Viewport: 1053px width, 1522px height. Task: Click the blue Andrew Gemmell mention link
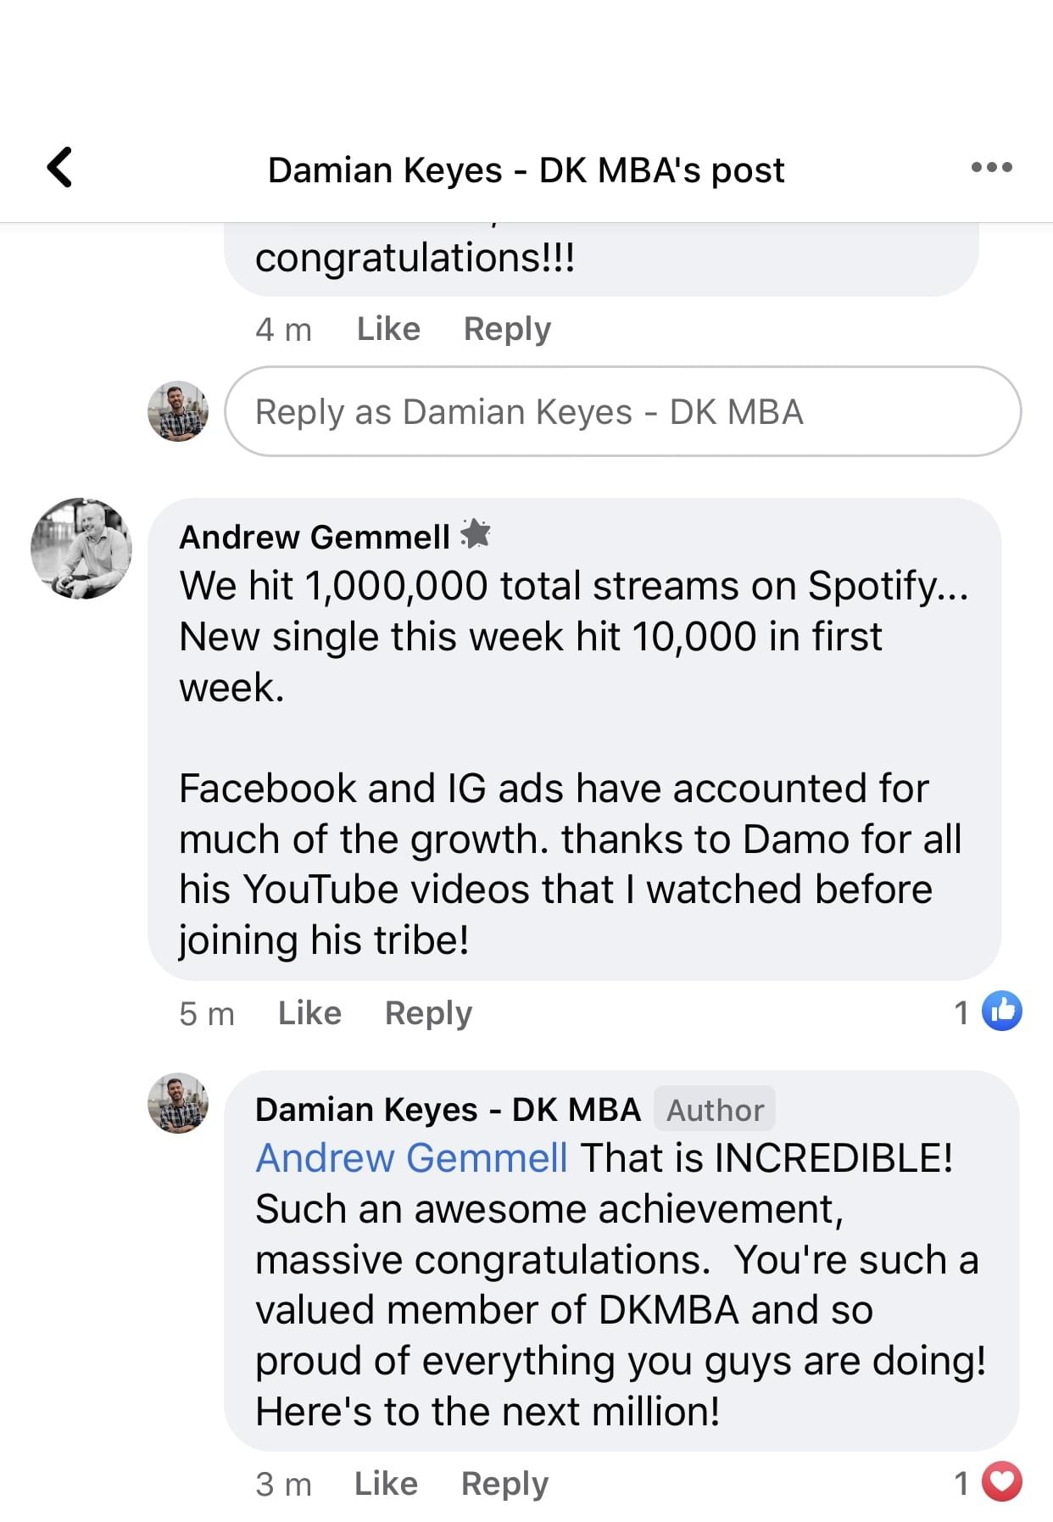point(411,1158)
